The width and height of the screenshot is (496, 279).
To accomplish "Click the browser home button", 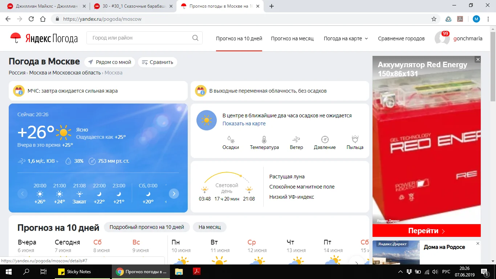I will (x=43, y=19).
